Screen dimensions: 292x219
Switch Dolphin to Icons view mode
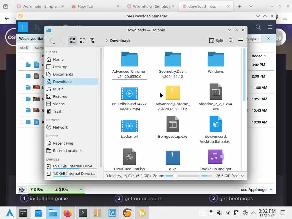click(x=73, y=40)
